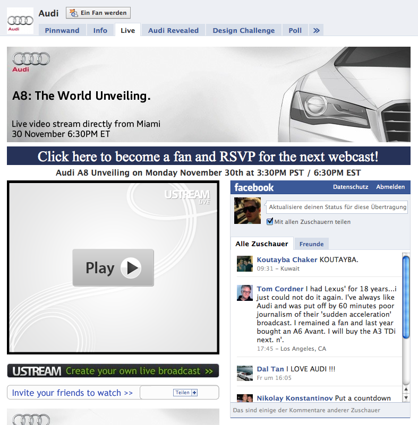Open Tom Cordner's avatar picture
Viewport: 418px width, 425px height.
point(245,293)
